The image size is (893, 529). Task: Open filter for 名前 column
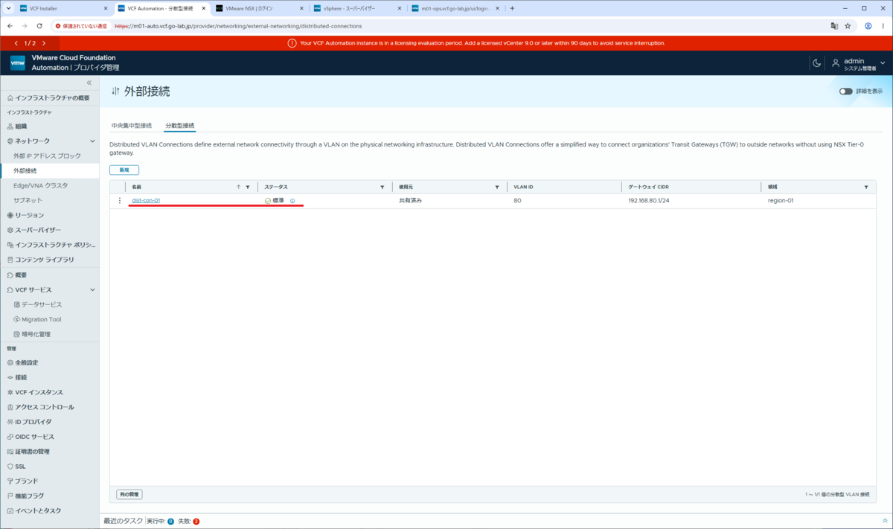coord(248,187)
